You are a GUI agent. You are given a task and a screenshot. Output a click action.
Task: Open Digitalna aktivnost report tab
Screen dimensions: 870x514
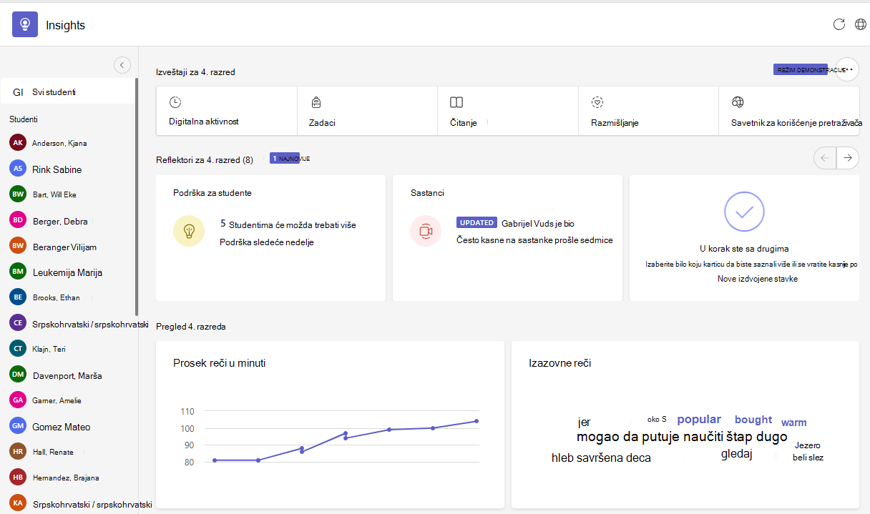coord(227,111)
